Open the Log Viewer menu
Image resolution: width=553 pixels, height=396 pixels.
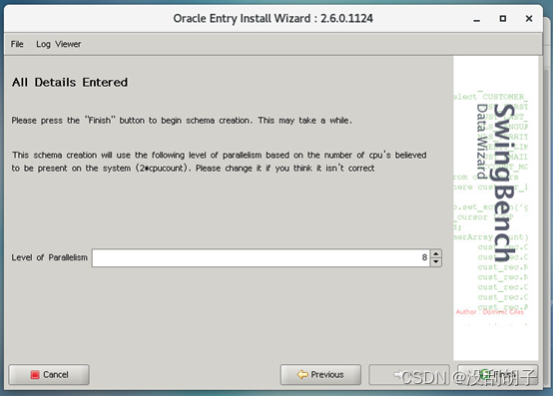point(59,44)
